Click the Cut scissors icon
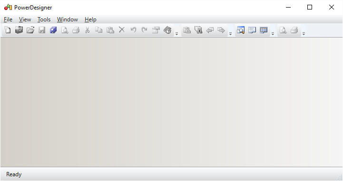This screenshot has width=343, height=181. [87, 30]
